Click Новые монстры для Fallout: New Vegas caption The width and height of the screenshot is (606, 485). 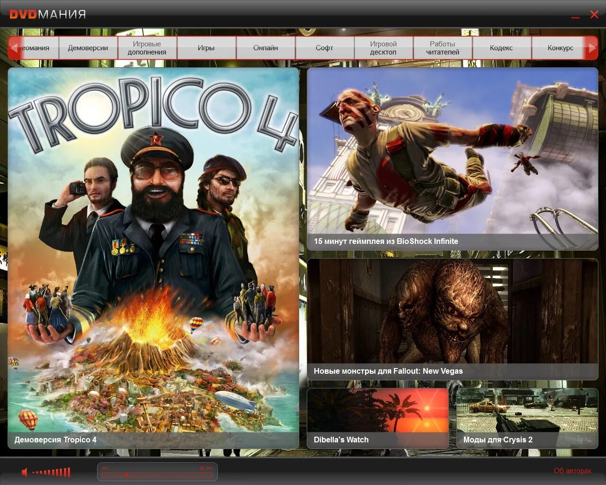pos(388,371)
